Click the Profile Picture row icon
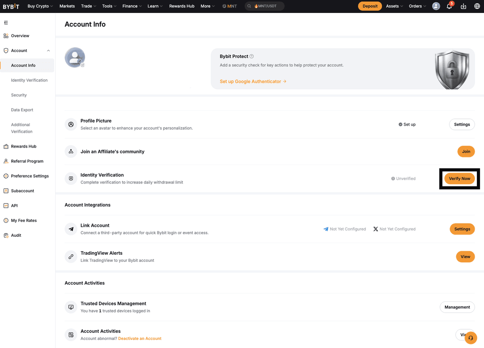 coord(71,124)
